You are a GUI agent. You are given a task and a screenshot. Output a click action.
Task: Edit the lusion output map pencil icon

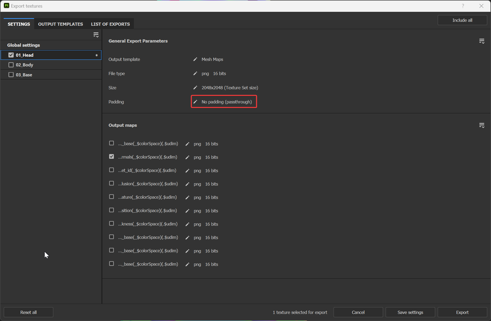pos(187,184)
